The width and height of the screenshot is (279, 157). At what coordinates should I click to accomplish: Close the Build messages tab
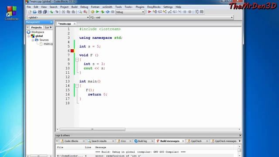click(x=183, y=141)
